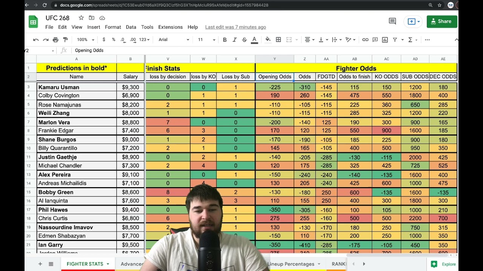Open horizontal align dropdown

tap(309, 40)
